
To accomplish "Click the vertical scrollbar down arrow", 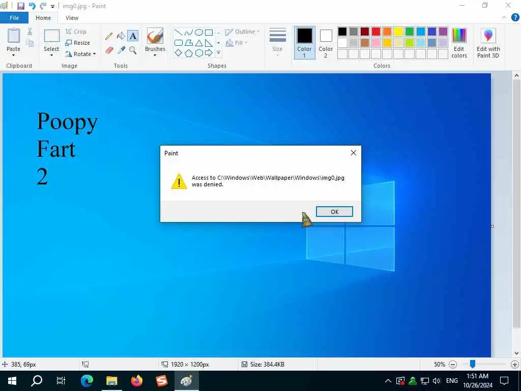I will pos(516,353).
